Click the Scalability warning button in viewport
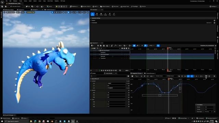The height and width of the screenshot is (123, 219). tap(30, 12)
